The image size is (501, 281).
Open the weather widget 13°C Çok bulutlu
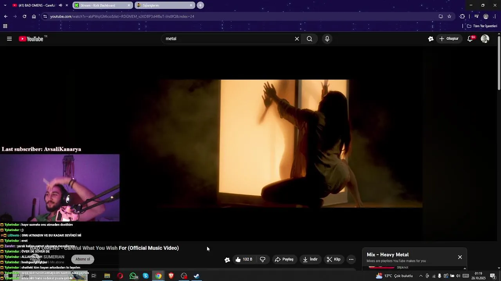394,276
